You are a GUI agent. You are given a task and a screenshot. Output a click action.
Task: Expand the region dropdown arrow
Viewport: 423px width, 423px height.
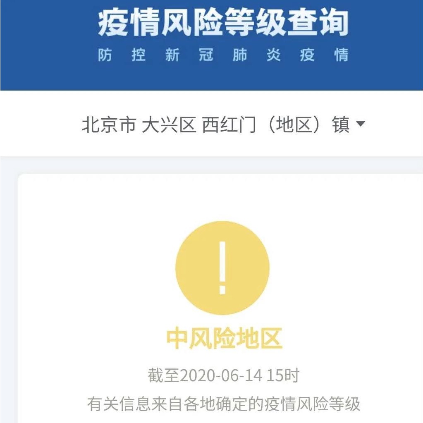(361, 124)
